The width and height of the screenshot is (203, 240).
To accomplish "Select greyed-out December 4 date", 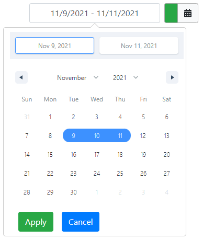I will 167,192.
